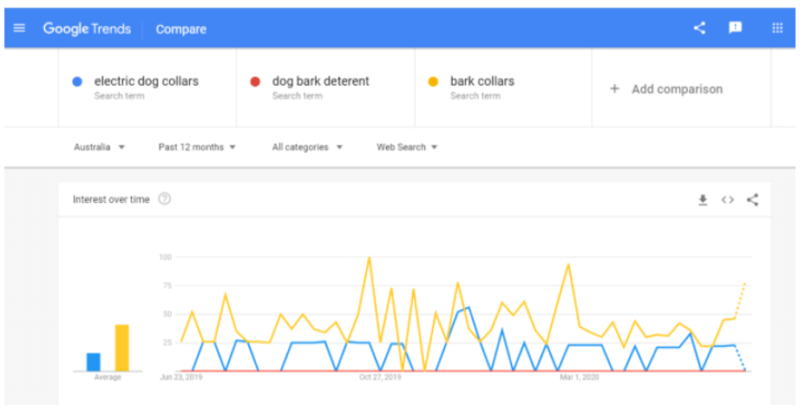Screen dimensions: 812x418
Task: Click the share icon in header
Action: 699,28
